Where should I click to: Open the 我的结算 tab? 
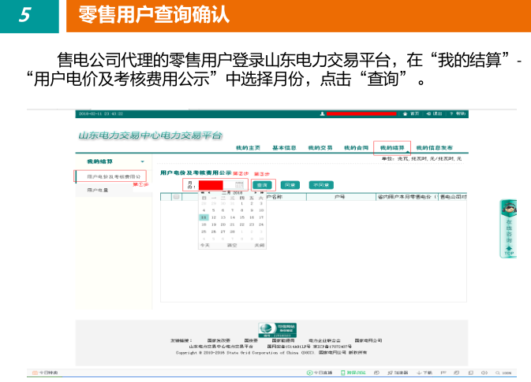tap(391, 147)
